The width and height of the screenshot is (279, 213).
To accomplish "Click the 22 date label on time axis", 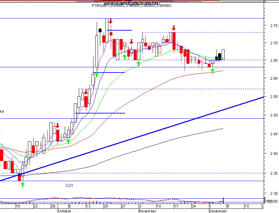I will coord(36,206).
